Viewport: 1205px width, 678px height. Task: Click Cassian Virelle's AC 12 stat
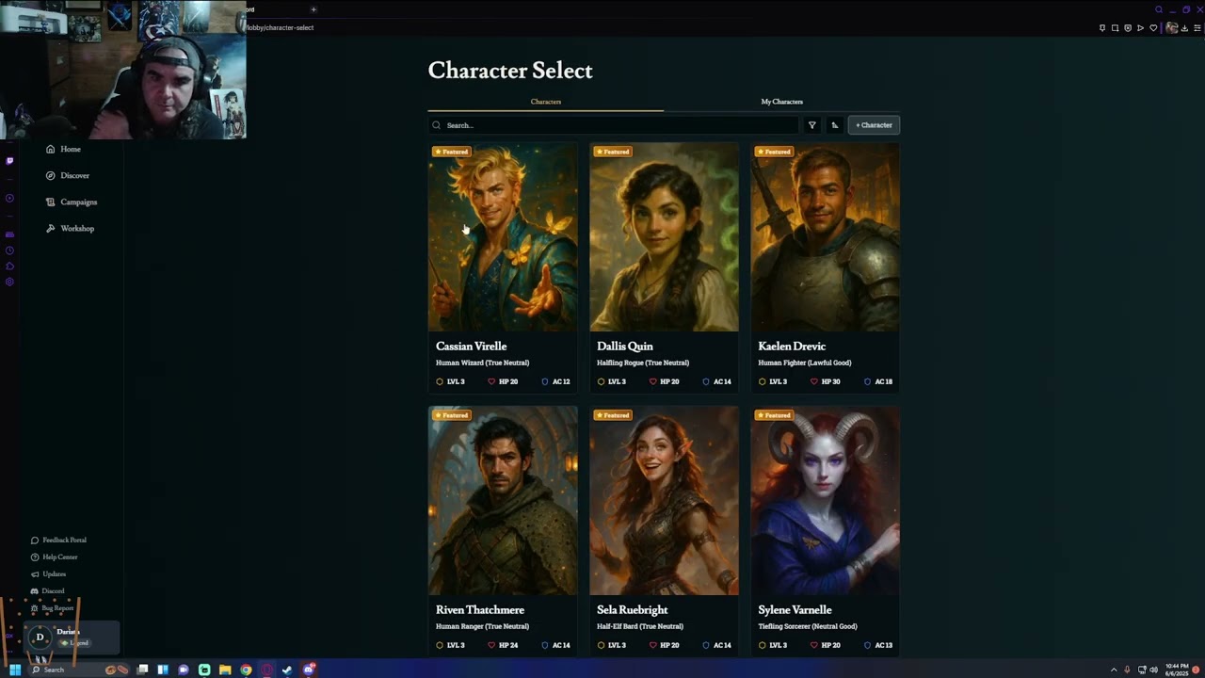click(555, 381)
